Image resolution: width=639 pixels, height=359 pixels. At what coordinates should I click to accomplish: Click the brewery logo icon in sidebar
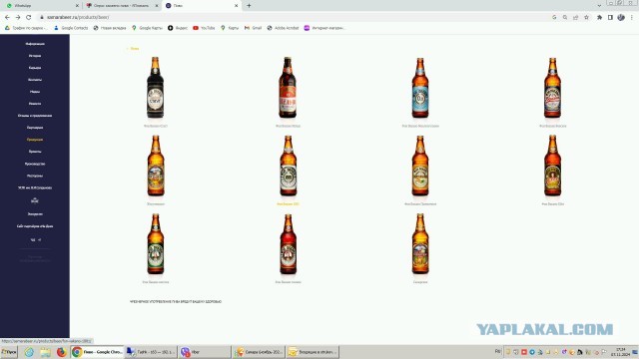[35, 200]
